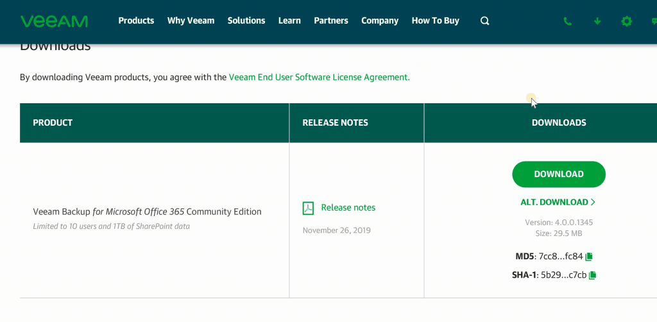Click the PDF icon beside Release notes
Viewport: 657px width, 322px height.
[x=308, y=208]
